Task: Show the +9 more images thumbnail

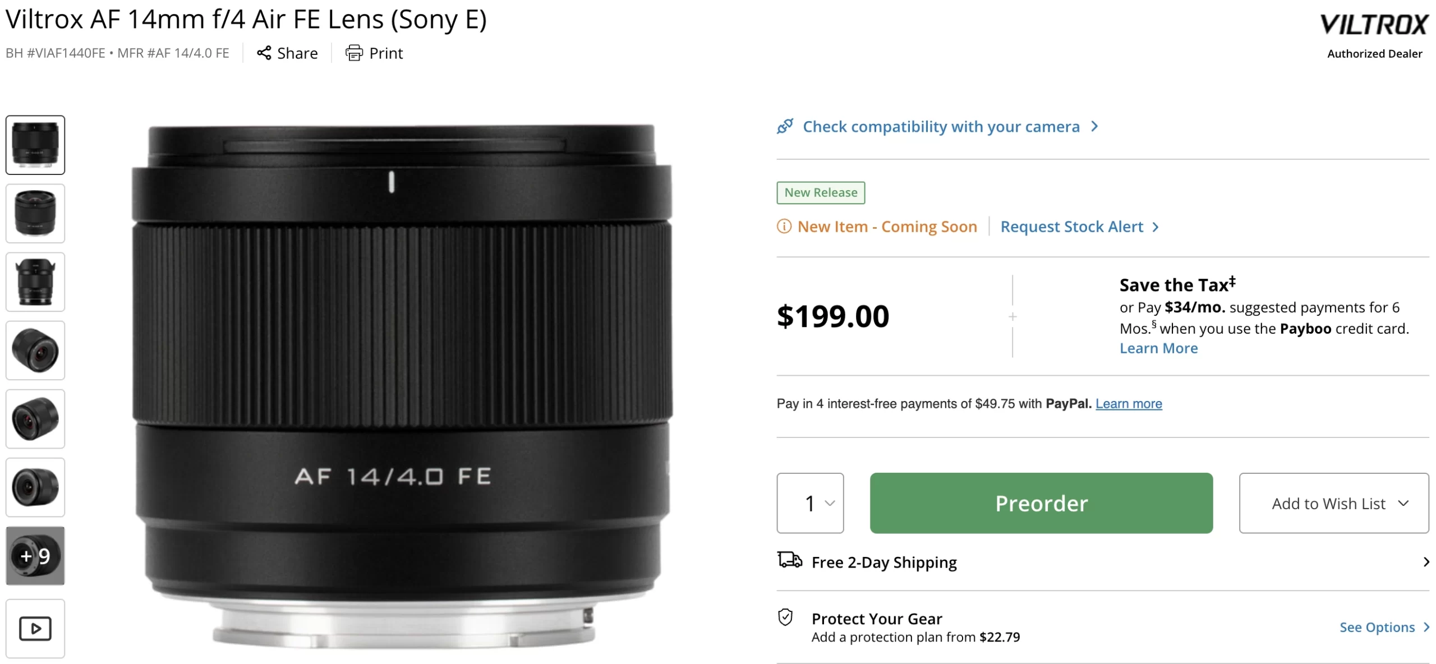Action: tap(35, 556)
